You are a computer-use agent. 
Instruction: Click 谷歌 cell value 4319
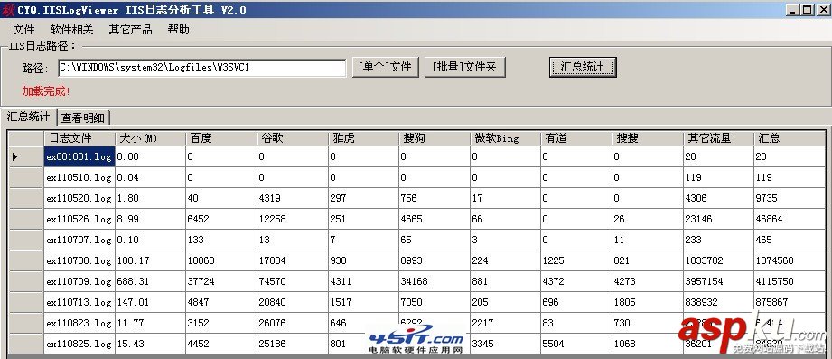point(293,198)
